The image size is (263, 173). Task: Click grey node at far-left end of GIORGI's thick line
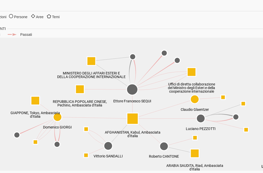point(17,135)
